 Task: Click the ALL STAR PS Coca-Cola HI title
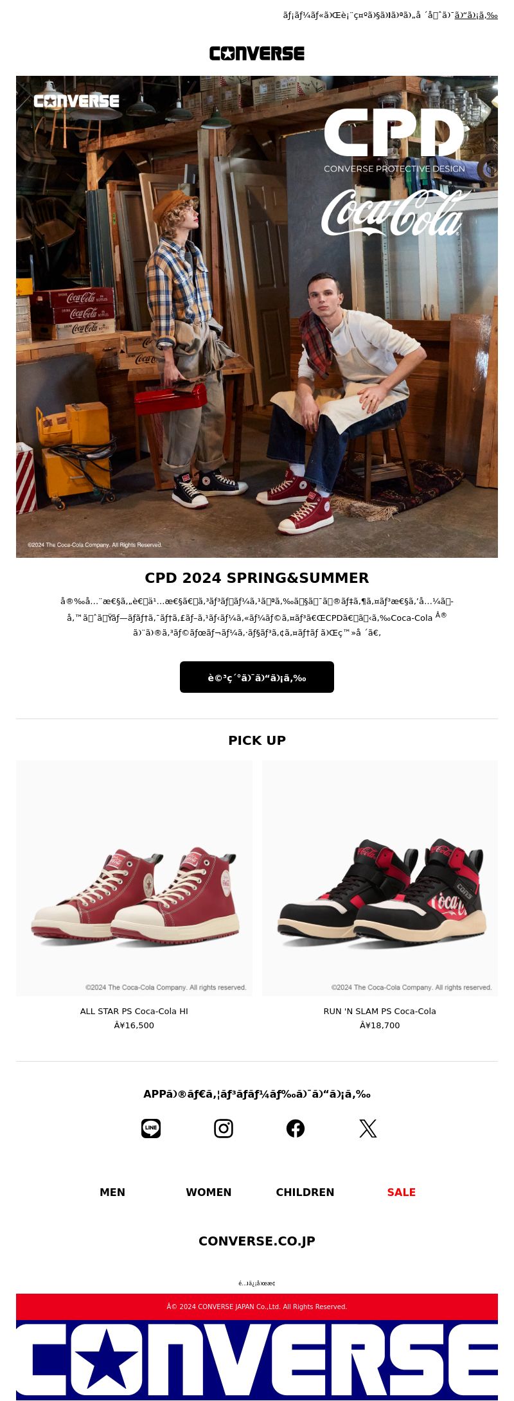click(134, 1011)
